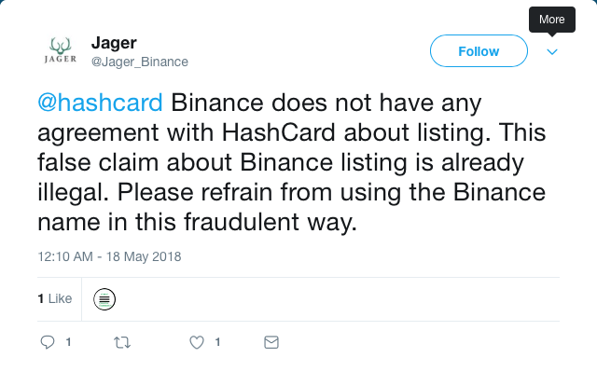
Task: Open the @Jager_Binance handle link
Action: point(140,62)
